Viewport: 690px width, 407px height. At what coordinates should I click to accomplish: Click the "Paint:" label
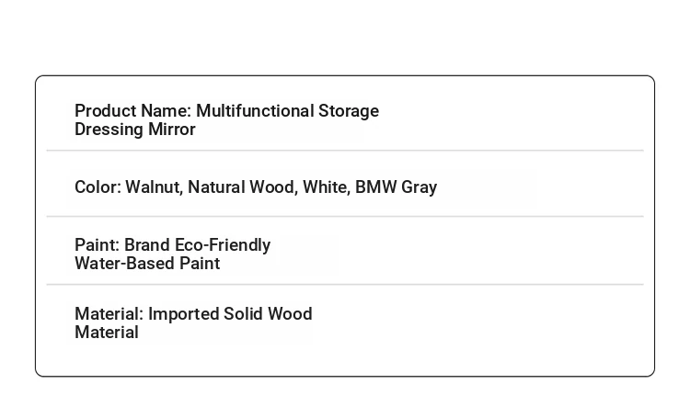coord(97,245)
